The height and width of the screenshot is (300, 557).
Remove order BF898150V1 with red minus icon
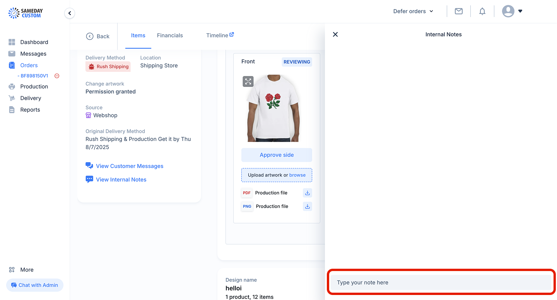(57, 76)
